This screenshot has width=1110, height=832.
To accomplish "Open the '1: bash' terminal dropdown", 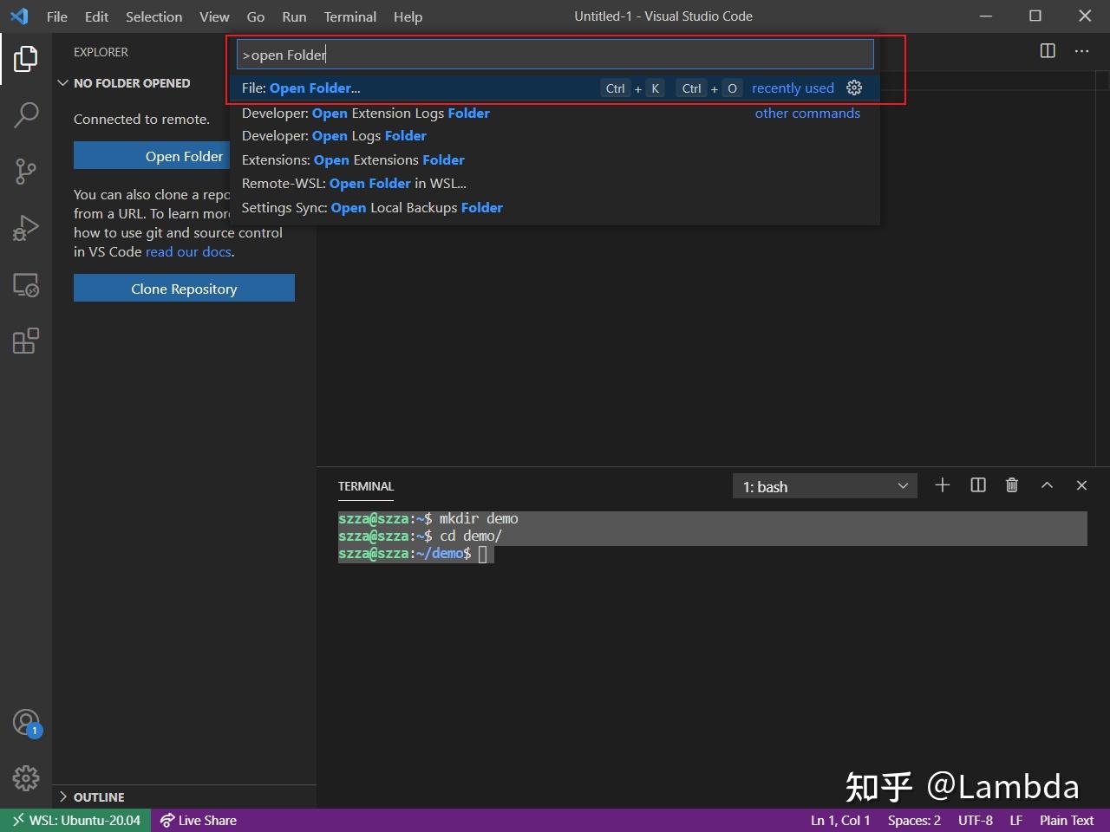I will tap(824, 485).
